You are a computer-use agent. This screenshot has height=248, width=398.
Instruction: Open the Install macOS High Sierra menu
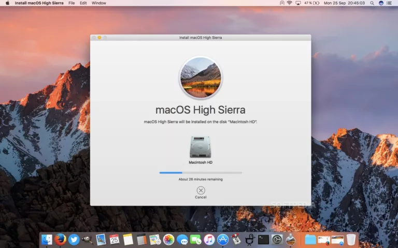[x=39, y=3]
